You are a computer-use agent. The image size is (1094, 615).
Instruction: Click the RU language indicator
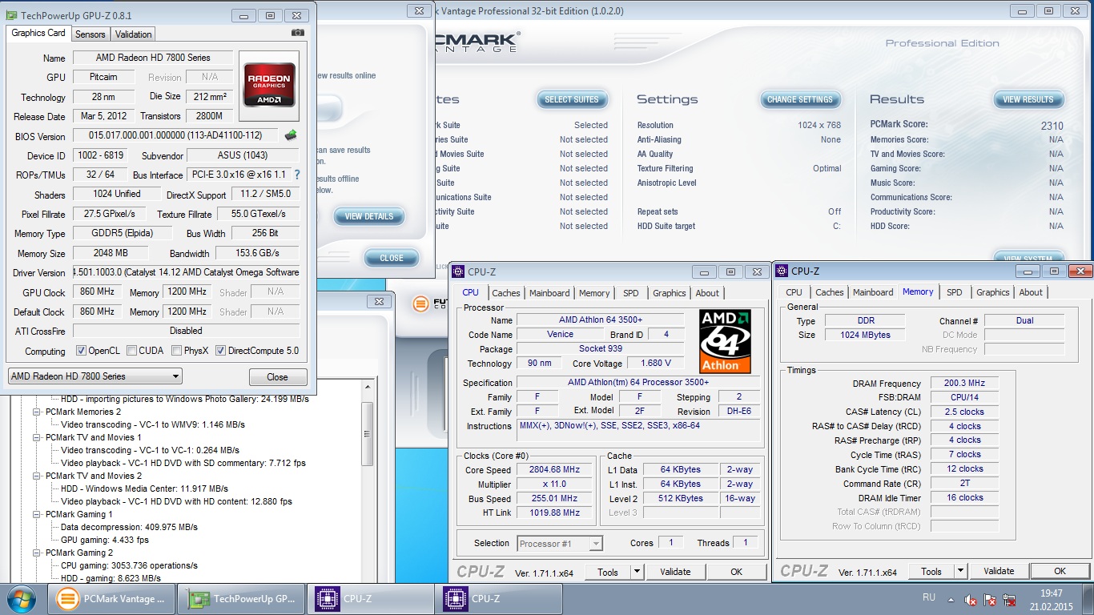929,598
